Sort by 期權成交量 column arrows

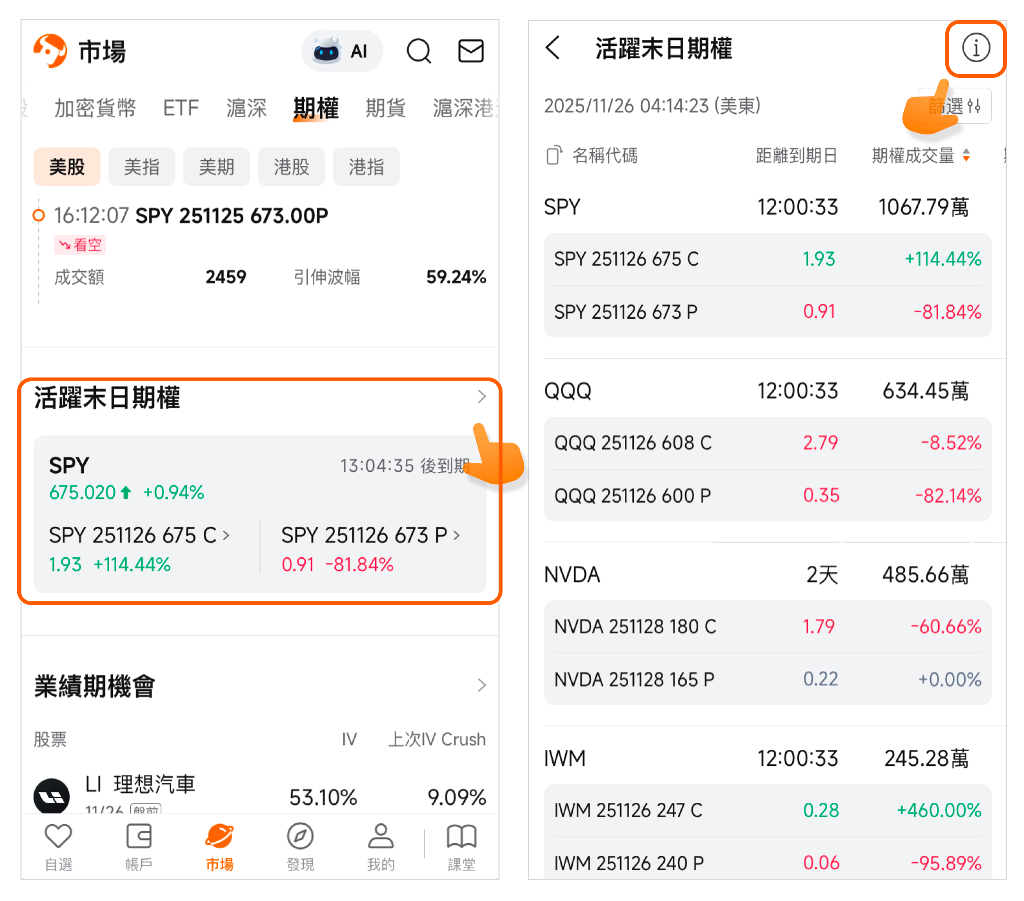click(x=966, y=156)
